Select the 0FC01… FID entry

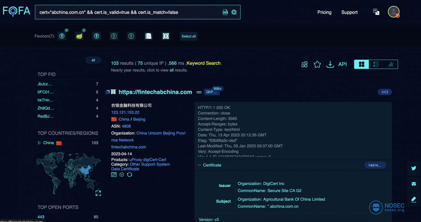click(46, 92)
